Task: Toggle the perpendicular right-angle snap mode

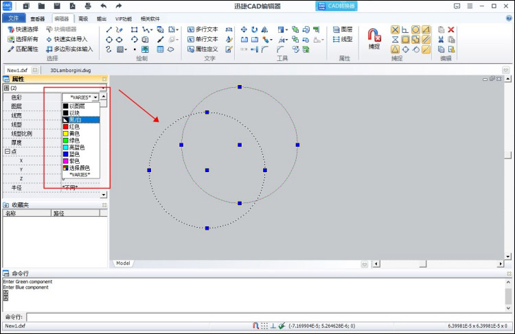Action: (x=405, y=30)
